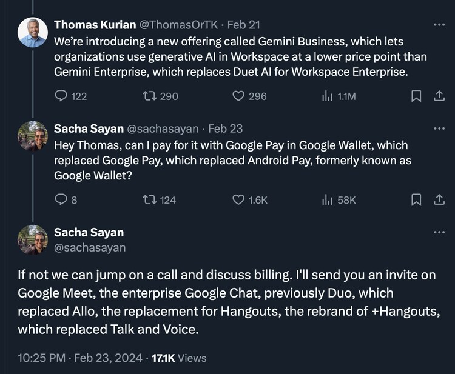455x374 pixels.
Task: Like Sacha Sayan's Google Pay tweet
Action: (x=239, y=199)
